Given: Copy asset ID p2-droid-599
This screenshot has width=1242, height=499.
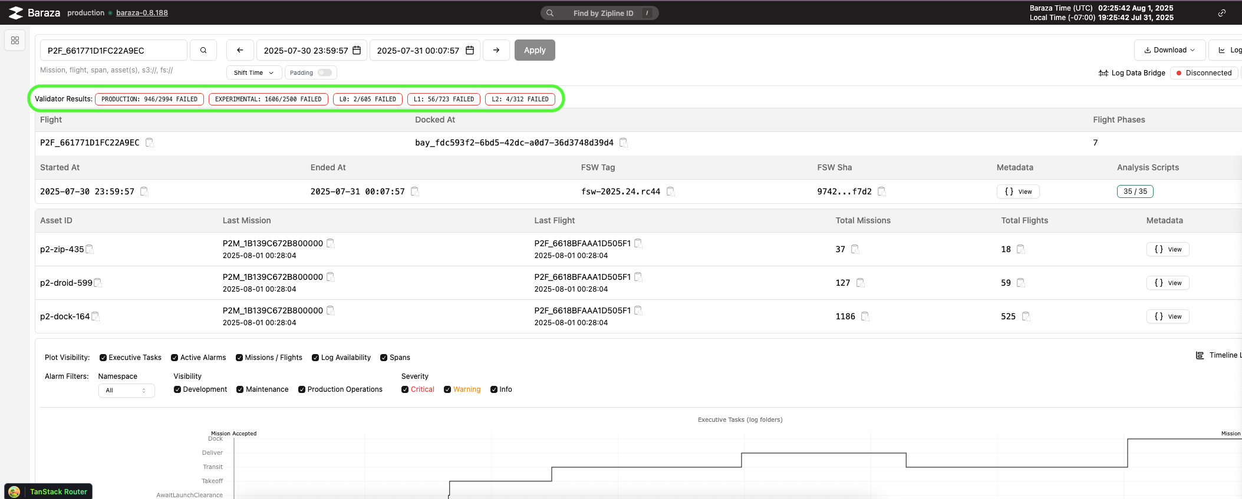Looking at the screenshot, I should tap(98, 283).
